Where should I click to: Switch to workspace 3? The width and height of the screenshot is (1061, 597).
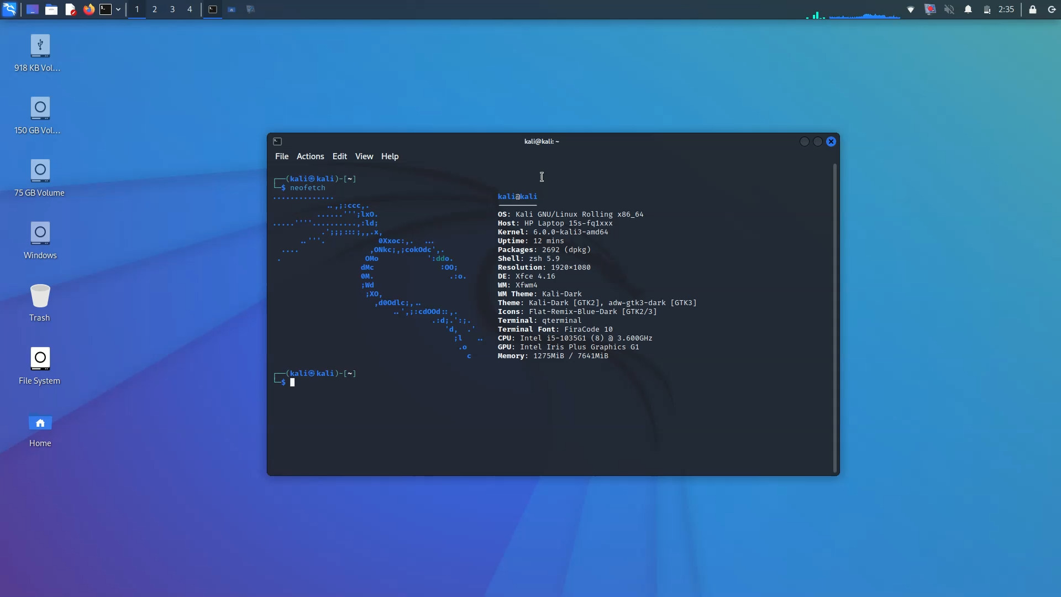tap(172, 9)
